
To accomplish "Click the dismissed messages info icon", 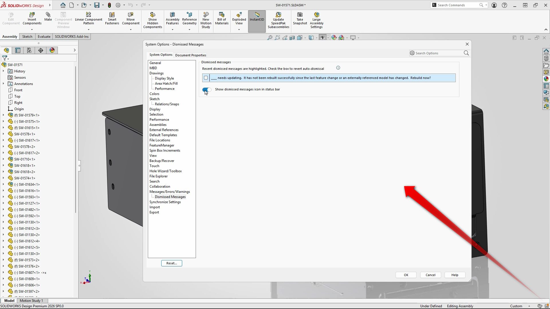I will [338, 68].
